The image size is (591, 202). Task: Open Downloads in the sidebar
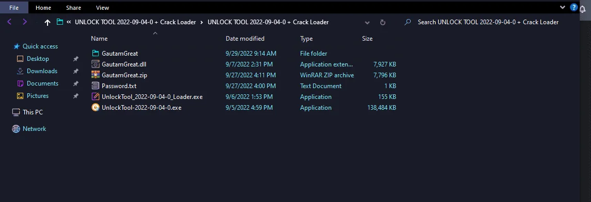(x=42, y=71)
